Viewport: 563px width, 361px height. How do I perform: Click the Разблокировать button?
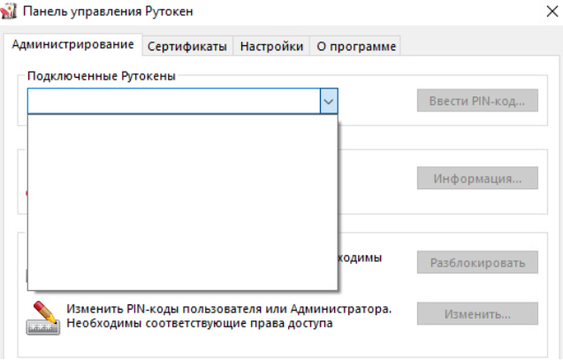click(477, 263)
